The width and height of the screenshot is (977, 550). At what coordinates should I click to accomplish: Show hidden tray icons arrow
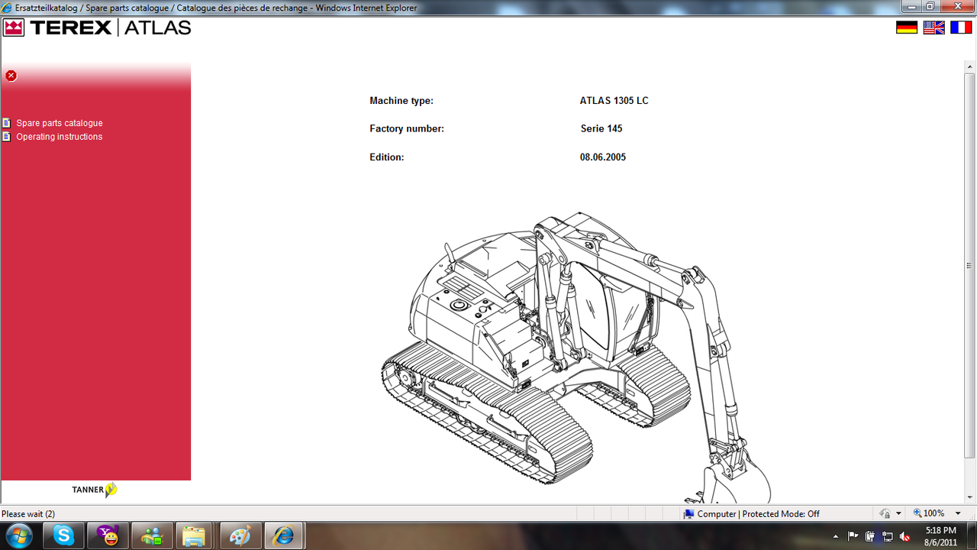[836, 536]
